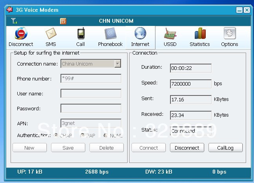Click the Disconnect button in Connection panel
The image size is (254, 183).
(x=187, y=148)
